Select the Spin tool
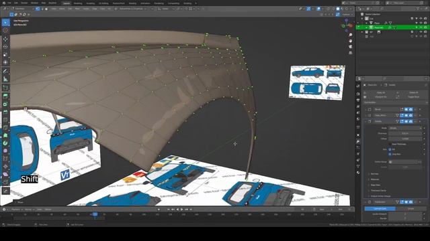Viewport: 430px width, 241px height. (x=5, y=143)
